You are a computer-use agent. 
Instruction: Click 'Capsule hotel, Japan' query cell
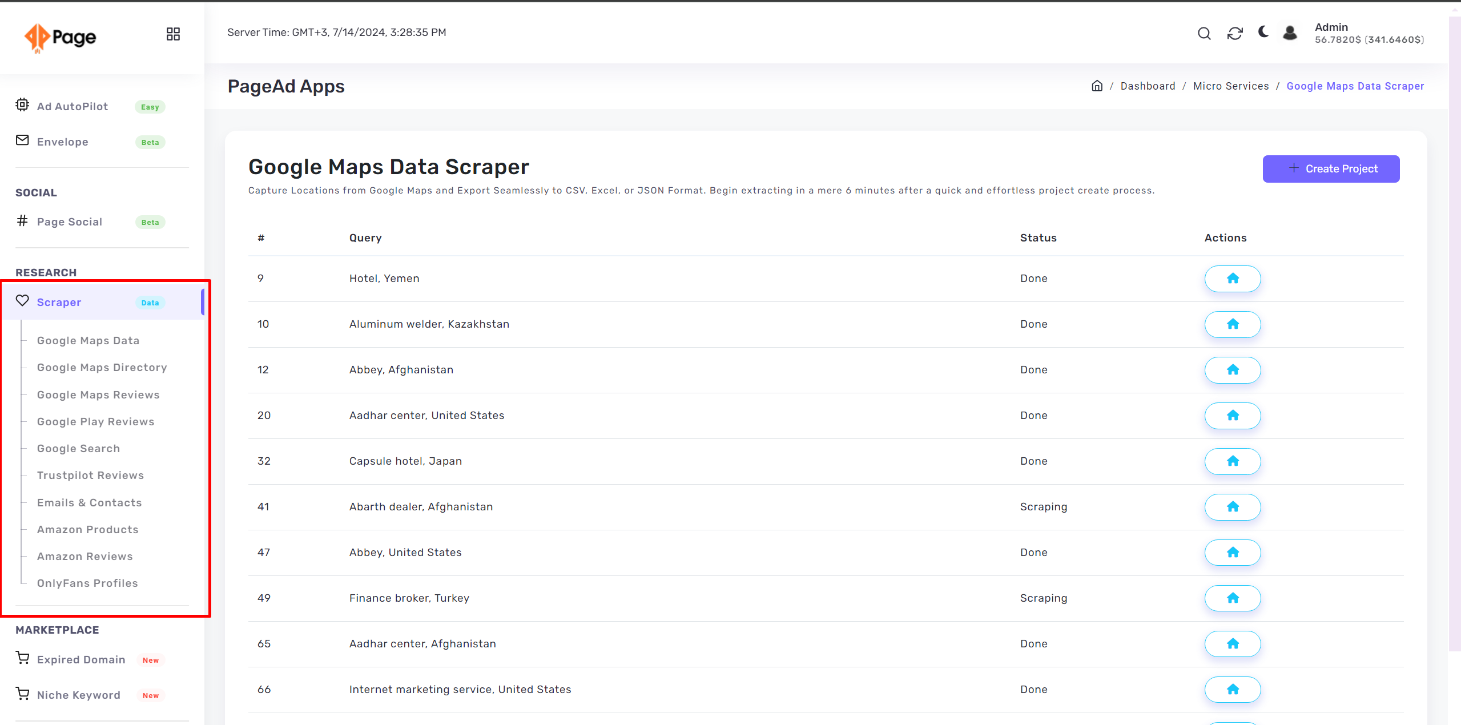point(405,461)
